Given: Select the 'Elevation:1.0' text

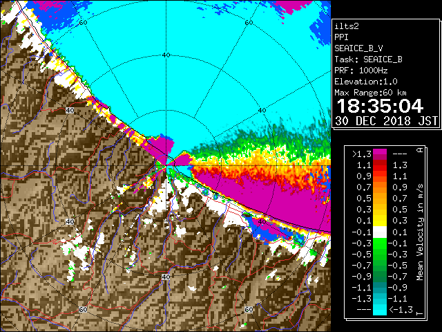Looking at the screenshot, I should 366,82.
